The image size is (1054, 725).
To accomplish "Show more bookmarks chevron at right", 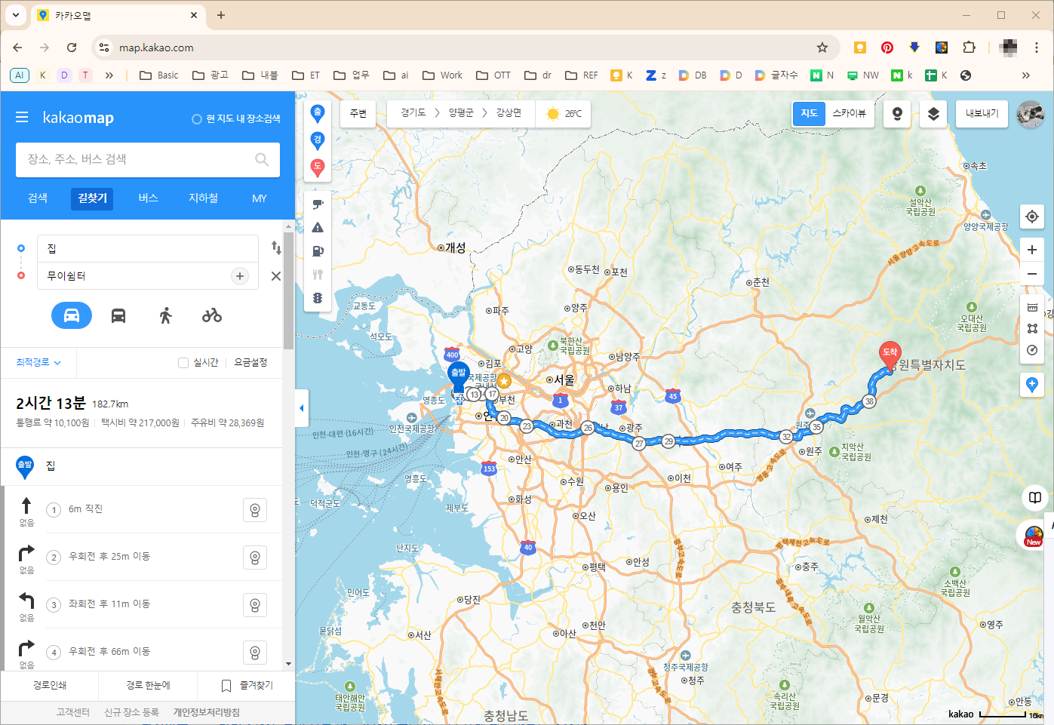I will click(x=1025, y=75).
